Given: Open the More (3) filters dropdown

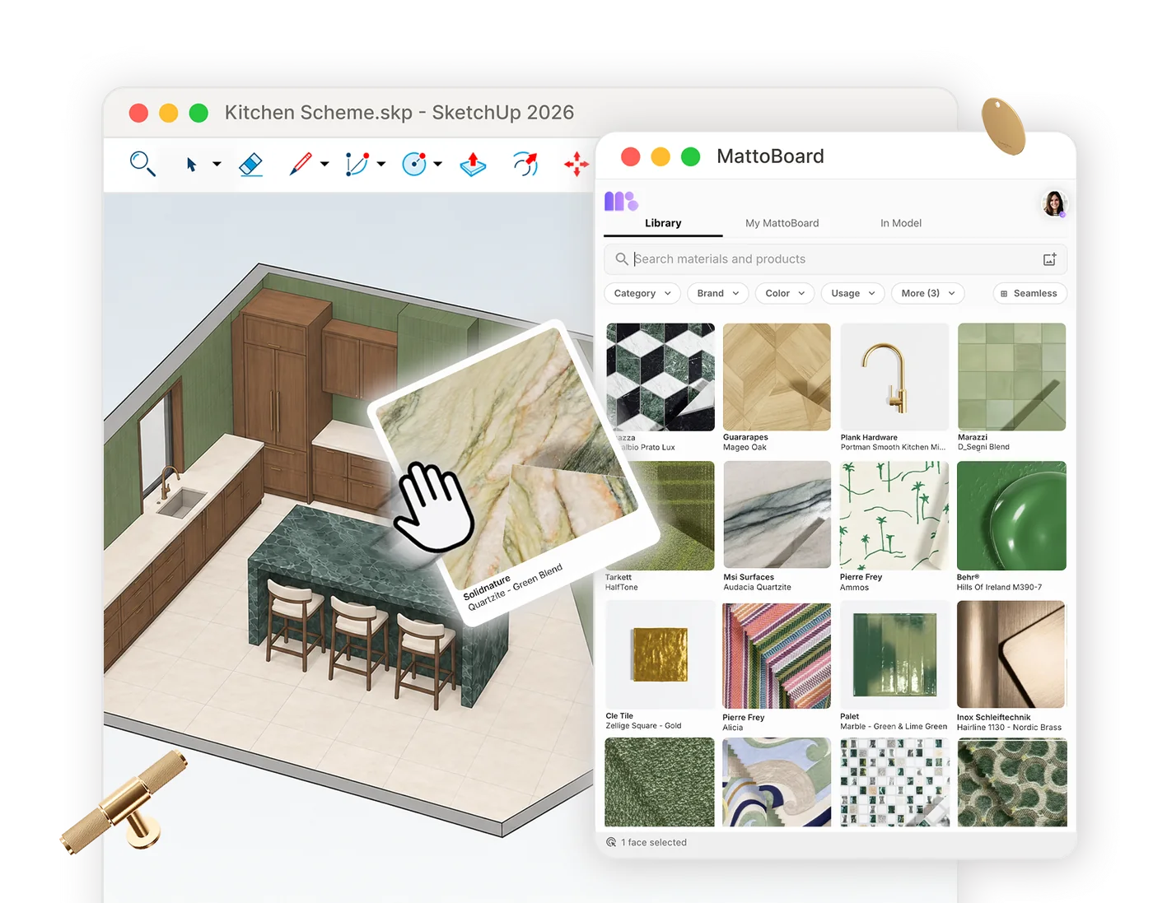Looking at the screenshot, I should 928,293.
